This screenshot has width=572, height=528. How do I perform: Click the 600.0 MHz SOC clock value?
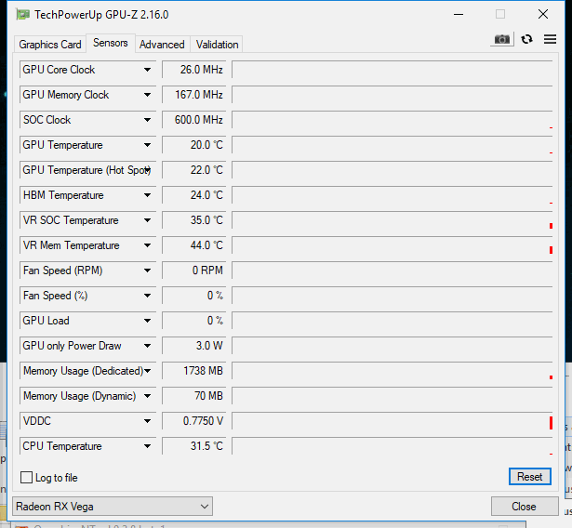[194, 120]
